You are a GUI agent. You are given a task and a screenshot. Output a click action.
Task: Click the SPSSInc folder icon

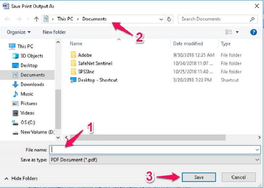coord(73,71)
